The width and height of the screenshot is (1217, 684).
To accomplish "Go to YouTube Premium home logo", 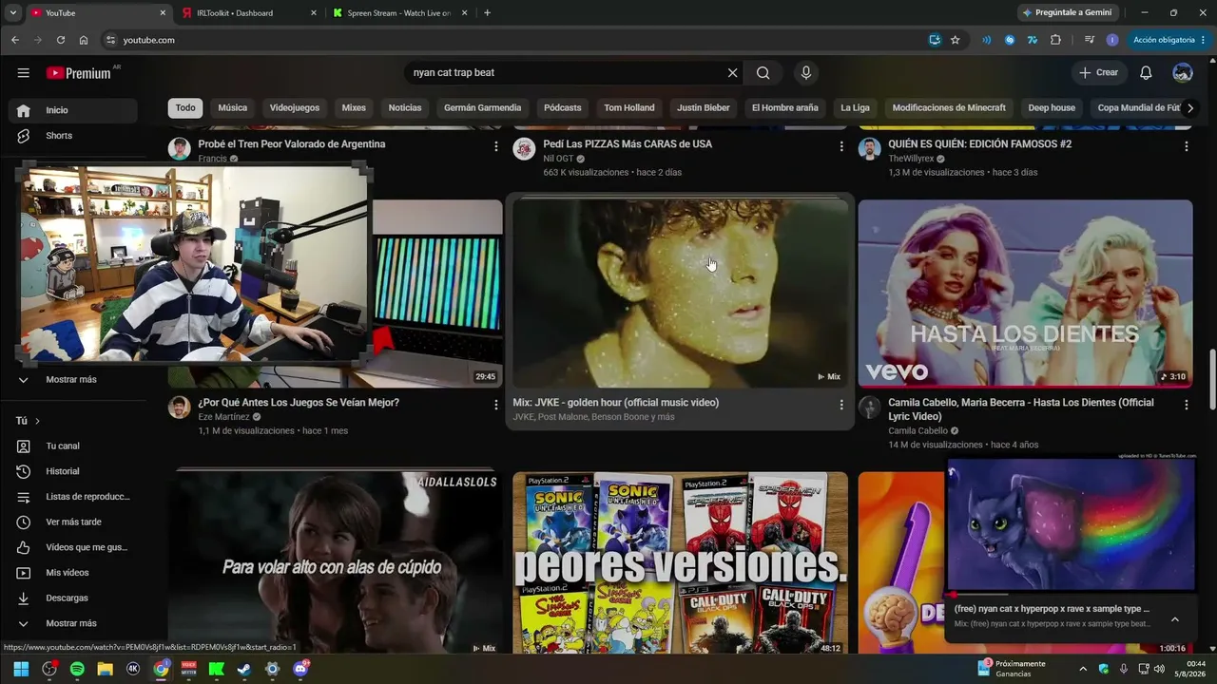I will pyautogui.click(x=79, y=73).
